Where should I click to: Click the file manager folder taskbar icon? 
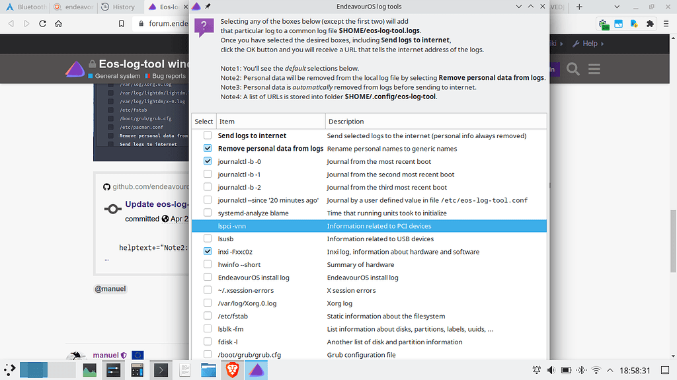[x=208, y=370]
